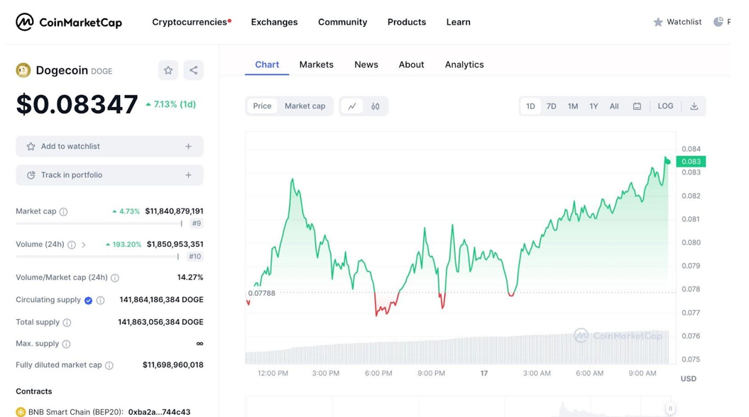Screen dimensions: 749x417
Task: Show Circulating supply info icon
Action: (100, 300)
